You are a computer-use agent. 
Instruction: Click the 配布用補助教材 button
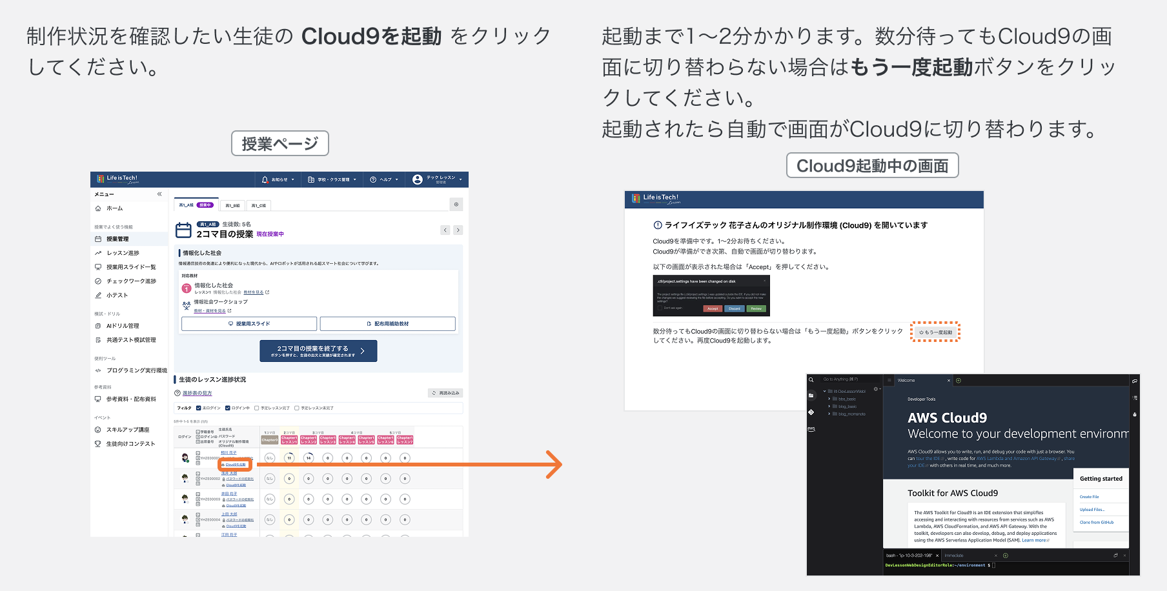pyautogui.click(x=388, y=324)
